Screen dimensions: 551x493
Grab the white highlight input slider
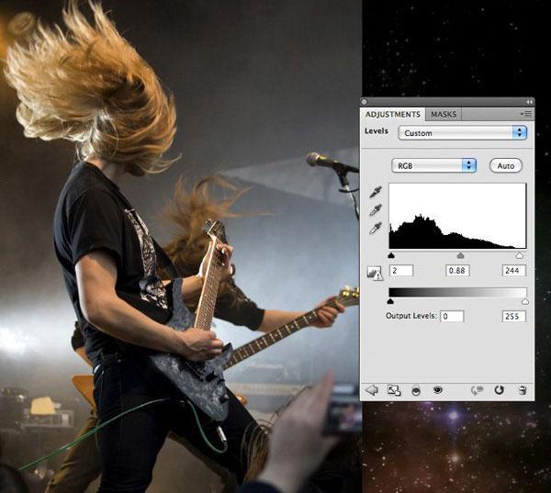tap(520, 255)
